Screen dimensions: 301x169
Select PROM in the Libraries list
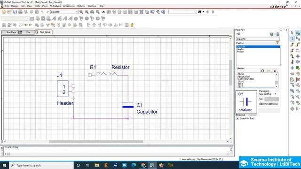pyautogui.click(x=240, y=74)
